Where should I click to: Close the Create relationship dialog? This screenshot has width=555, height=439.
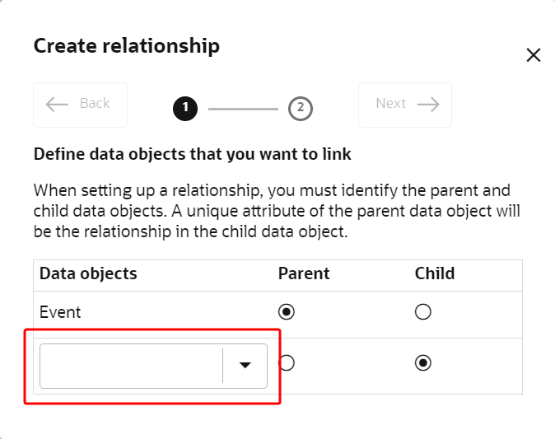pos(534,55)
